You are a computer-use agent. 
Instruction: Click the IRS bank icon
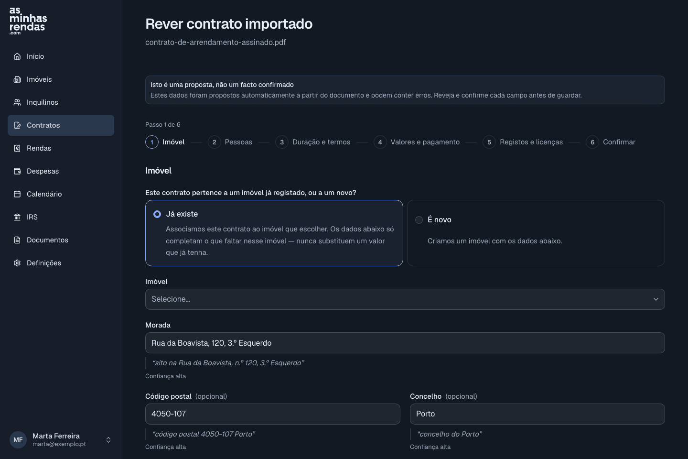coord(17,217)
